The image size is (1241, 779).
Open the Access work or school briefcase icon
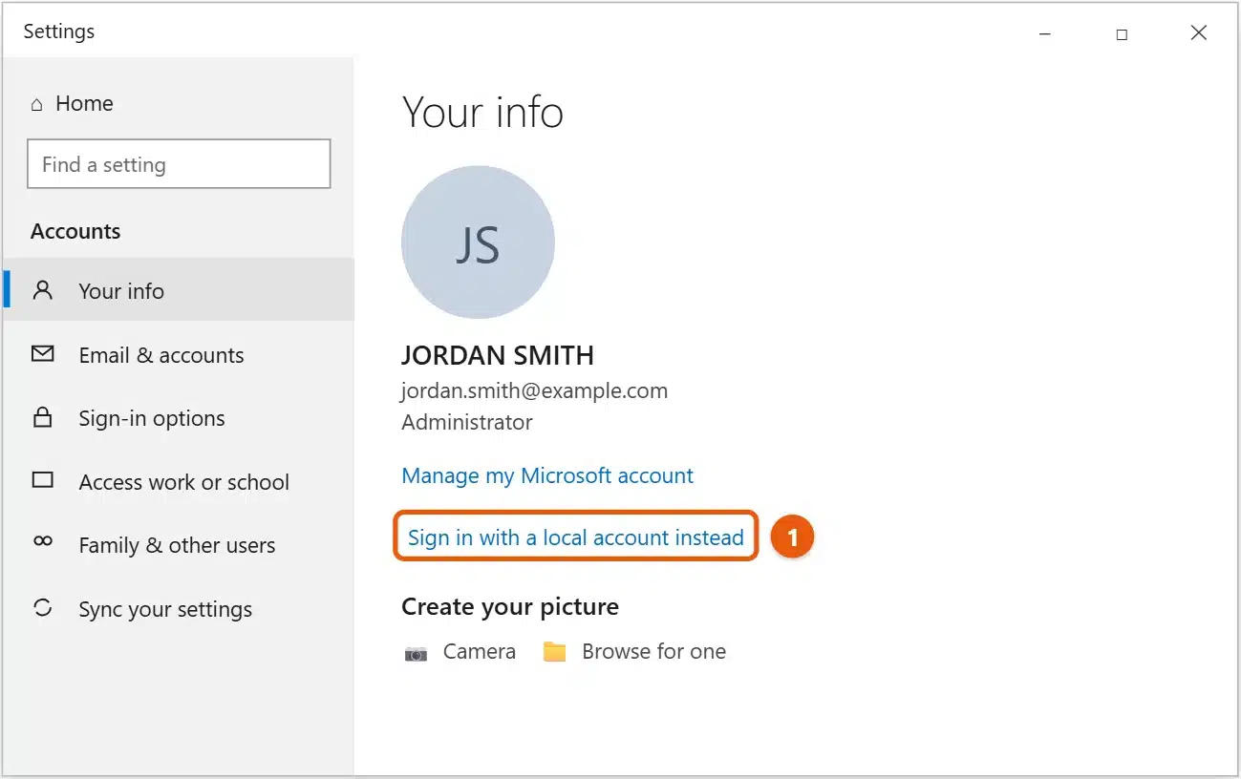coord(42,480)
